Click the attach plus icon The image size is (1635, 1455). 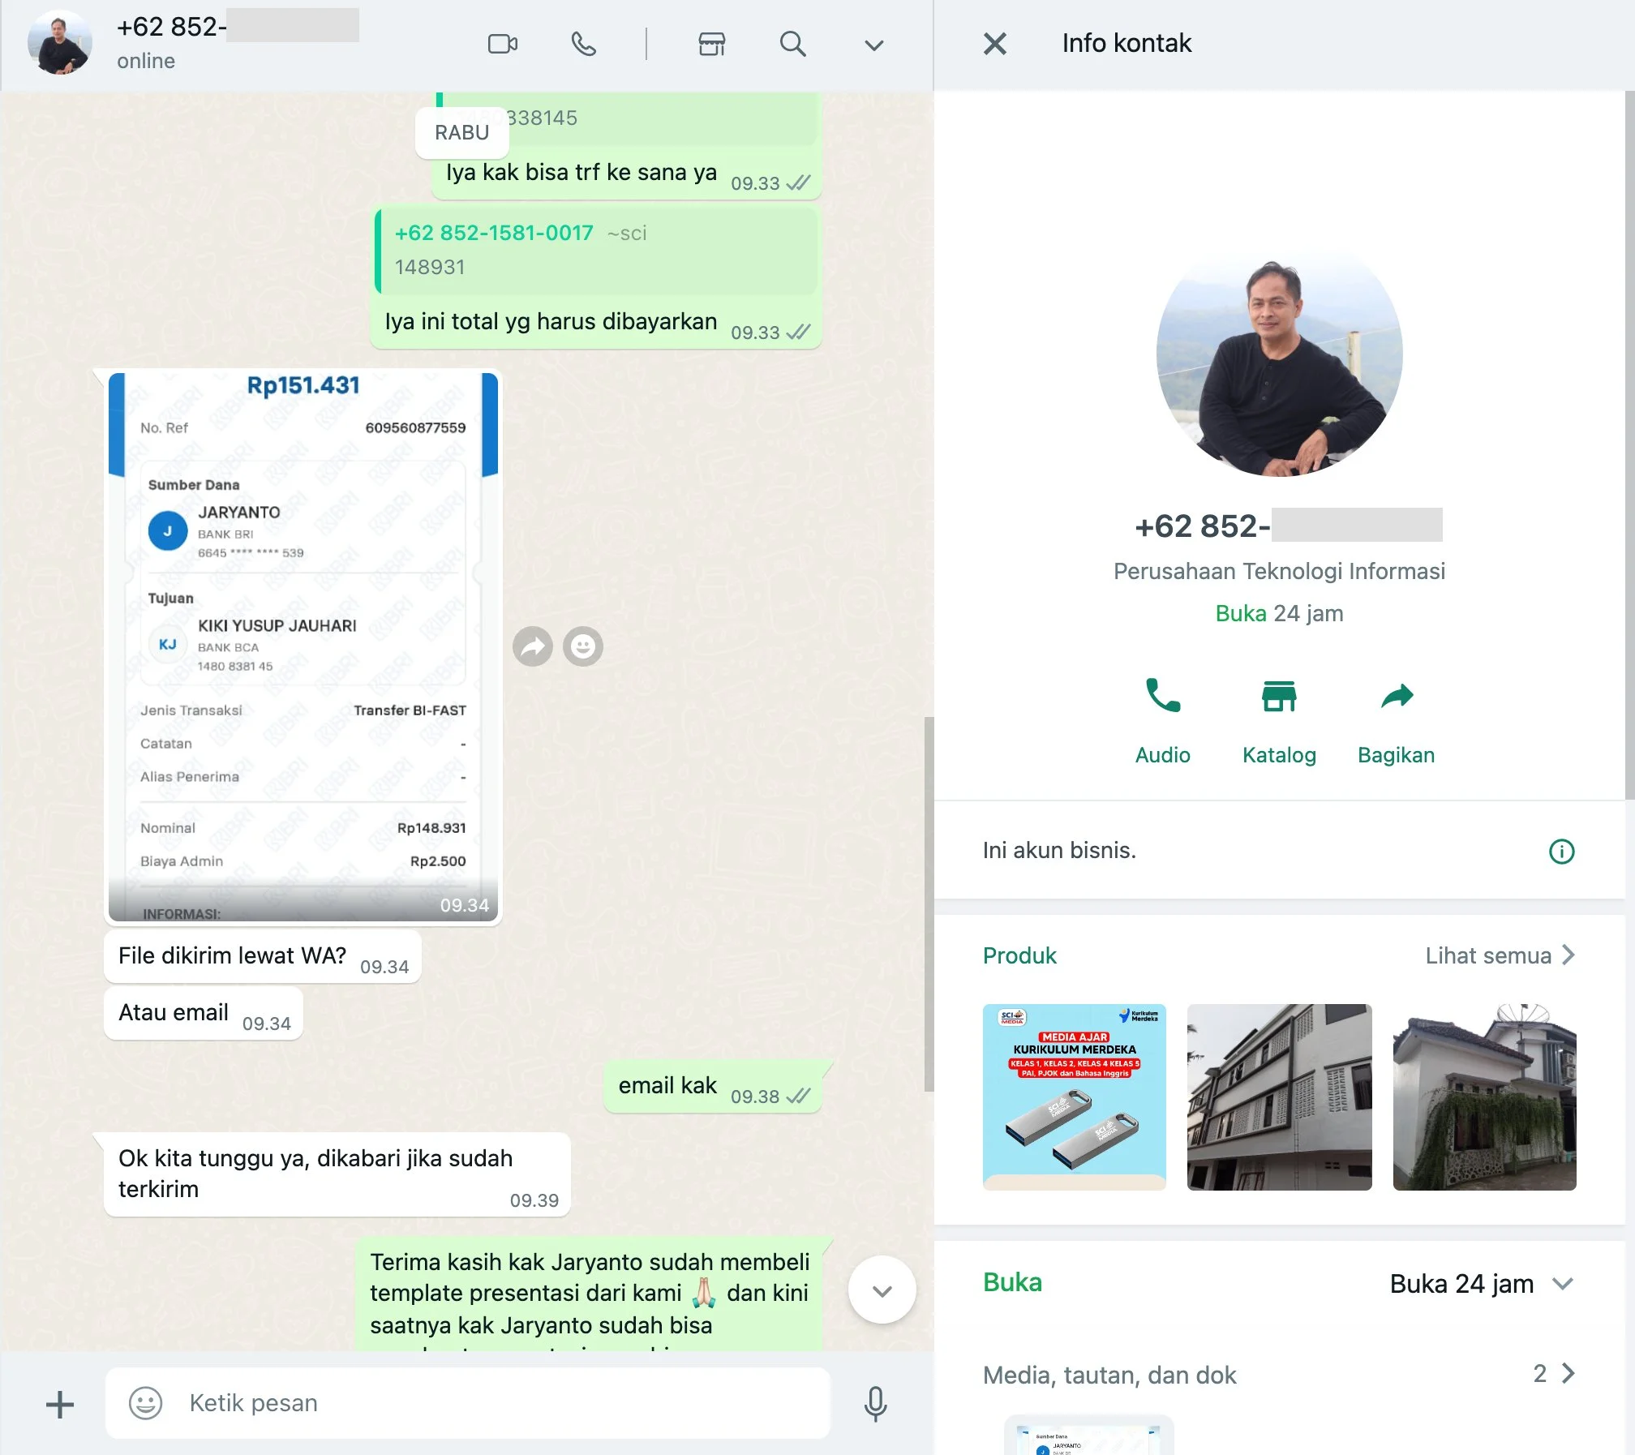tap(60, 1404)
